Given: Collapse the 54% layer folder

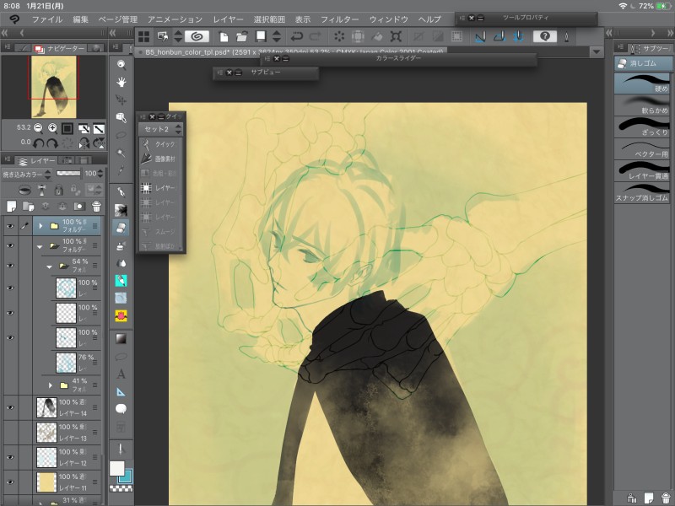Looking at the screenshot, I should 51,266.
